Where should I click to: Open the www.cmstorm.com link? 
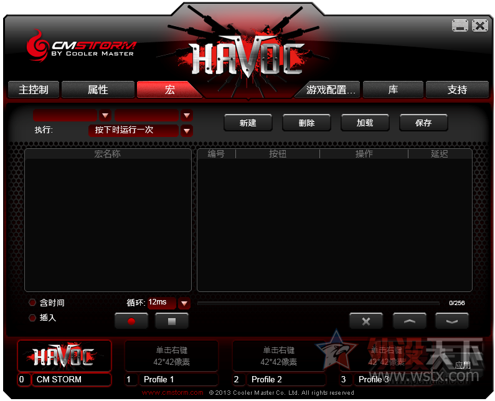172,392
